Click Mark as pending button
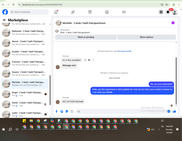The image size is (182, 141). pyautogui.click(x=86, y=37)
